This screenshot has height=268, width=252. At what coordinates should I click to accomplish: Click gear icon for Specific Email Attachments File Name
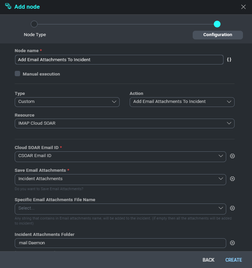click(232, 208)
